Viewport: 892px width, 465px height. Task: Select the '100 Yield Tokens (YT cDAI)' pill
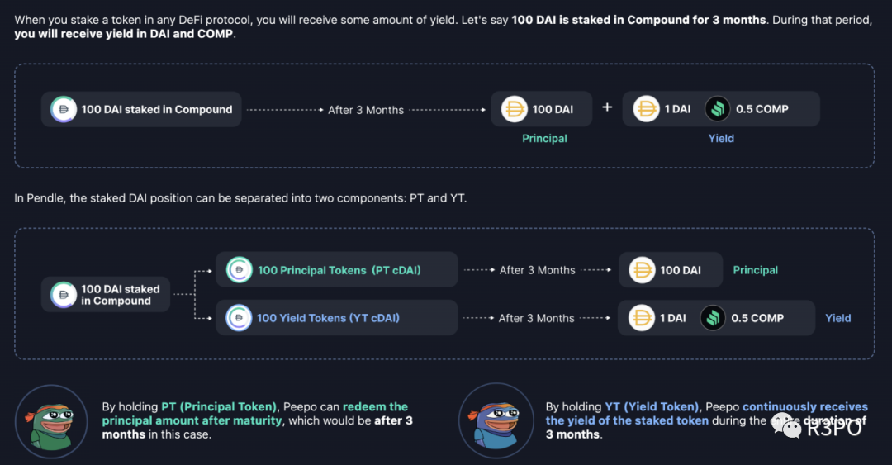pos(337,318)
